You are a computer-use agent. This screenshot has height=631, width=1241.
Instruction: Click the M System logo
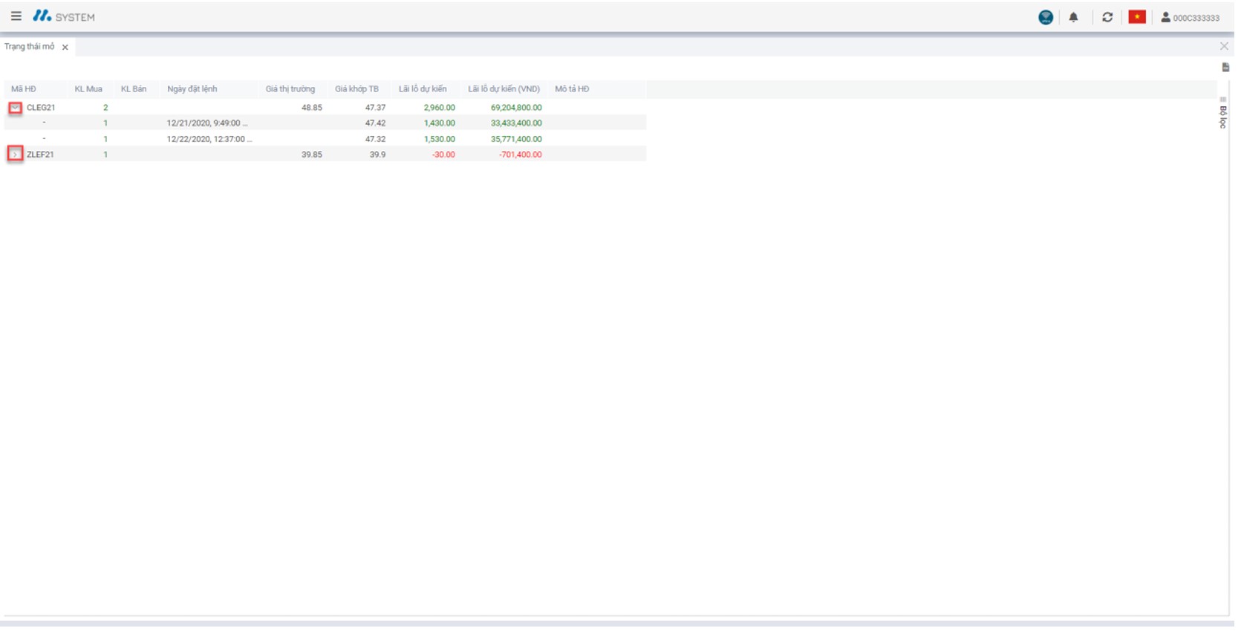[x=64, y=16]
